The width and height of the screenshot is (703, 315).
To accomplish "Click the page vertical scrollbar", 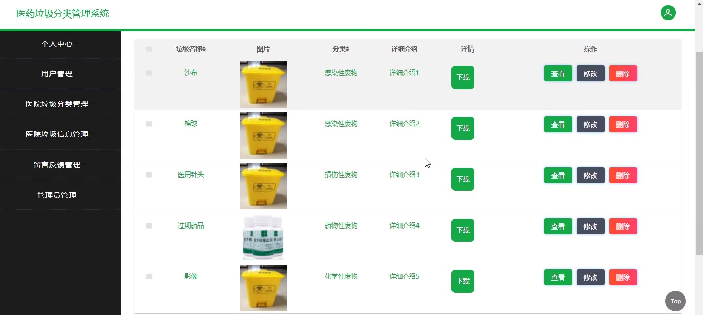I will (699, 154).
